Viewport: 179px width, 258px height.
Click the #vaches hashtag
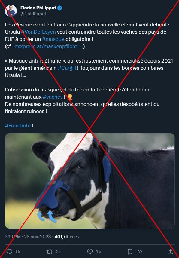coord(53,97)
